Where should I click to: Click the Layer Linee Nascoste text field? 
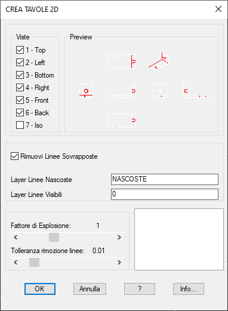point(165,179)
